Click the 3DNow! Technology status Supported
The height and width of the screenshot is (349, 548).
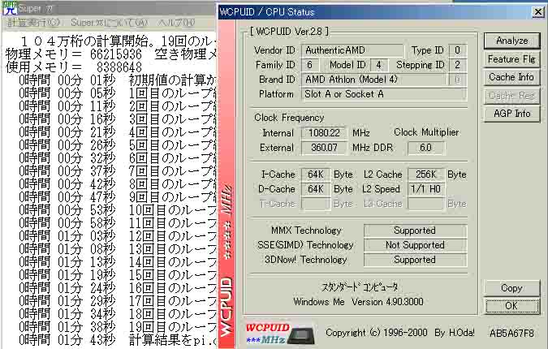pyautogui.click(x=415, y=260)
